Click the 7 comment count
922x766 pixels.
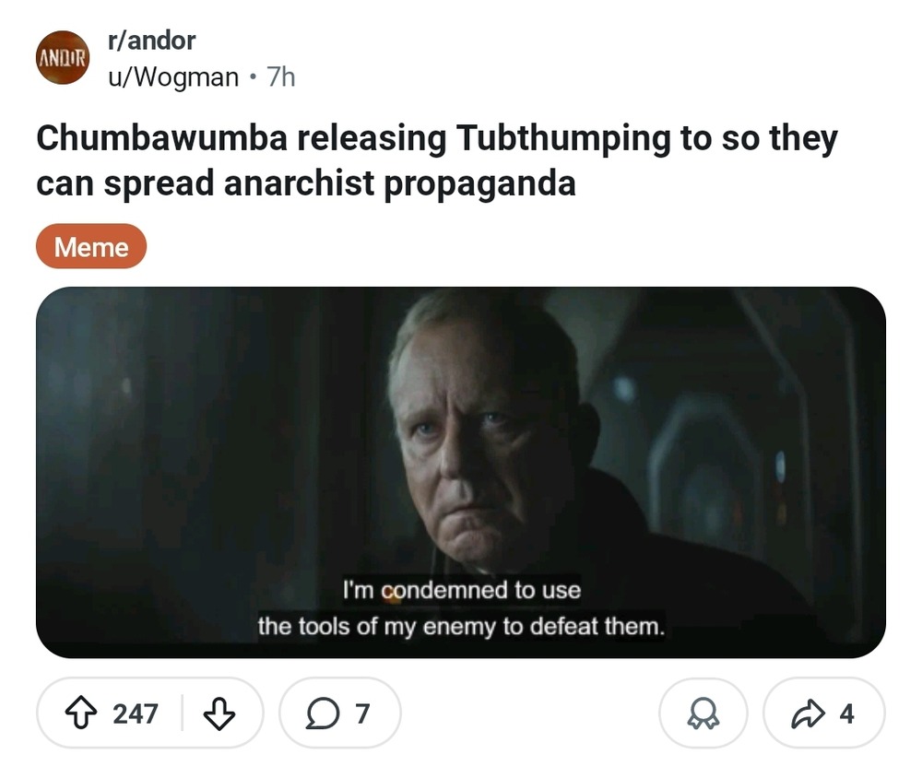tap(362, 713)
